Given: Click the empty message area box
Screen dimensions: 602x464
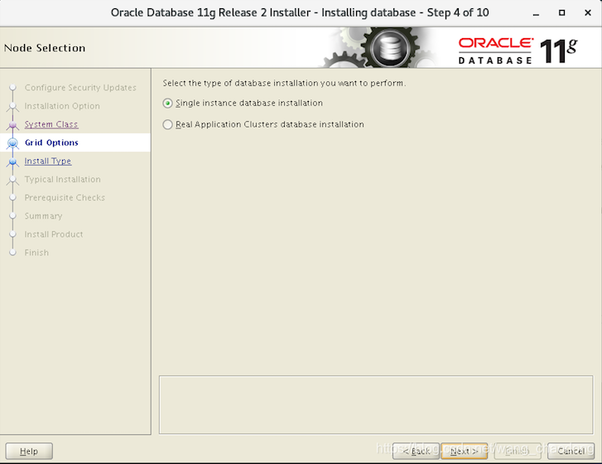Looking at the screenshot, I should (x=376, y=405).
